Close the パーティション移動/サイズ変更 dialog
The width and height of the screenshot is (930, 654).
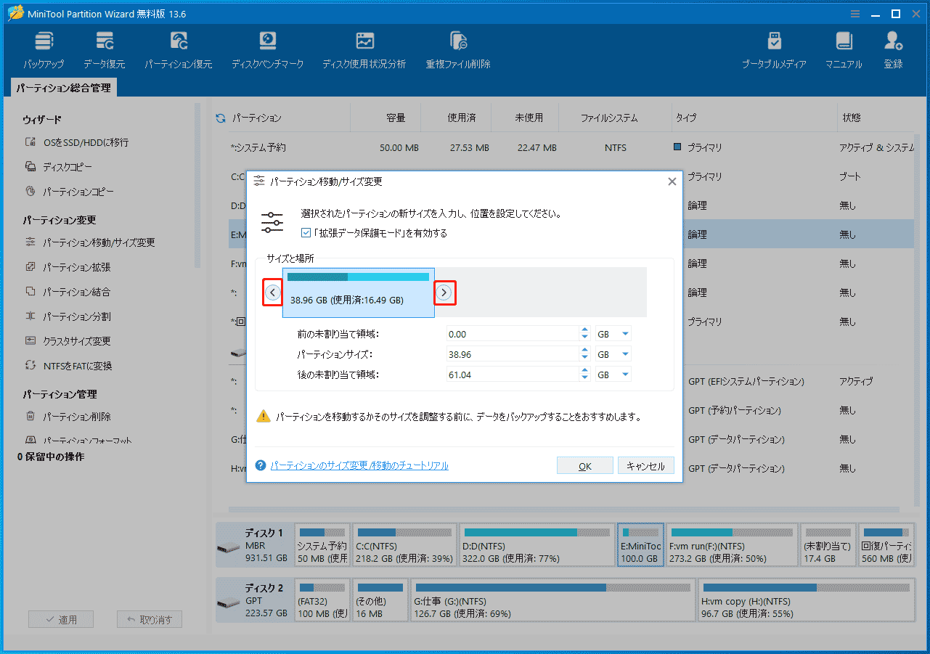click(672, 181)
